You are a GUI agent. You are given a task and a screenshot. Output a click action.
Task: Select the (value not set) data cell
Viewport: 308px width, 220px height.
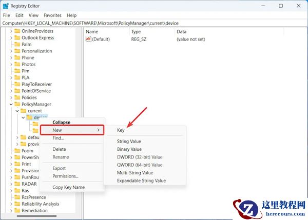[x=190, y=39]
